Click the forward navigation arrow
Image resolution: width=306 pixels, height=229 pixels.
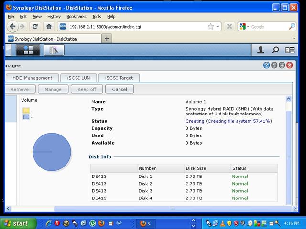(x=22, y=26)
